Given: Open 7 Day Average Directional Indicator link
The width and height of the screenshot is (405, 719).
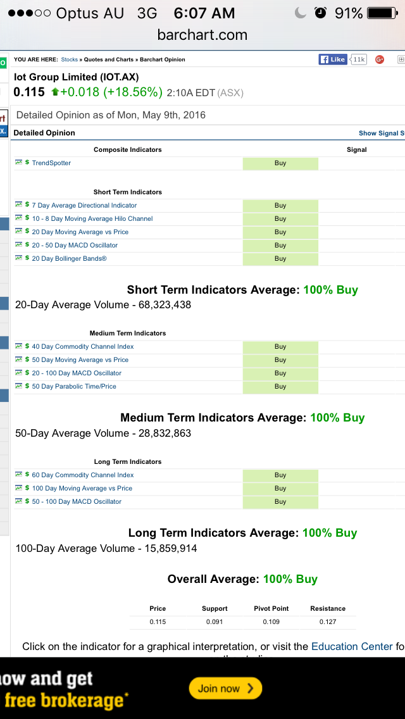Looking at the screenshot, I should (84, 206).
